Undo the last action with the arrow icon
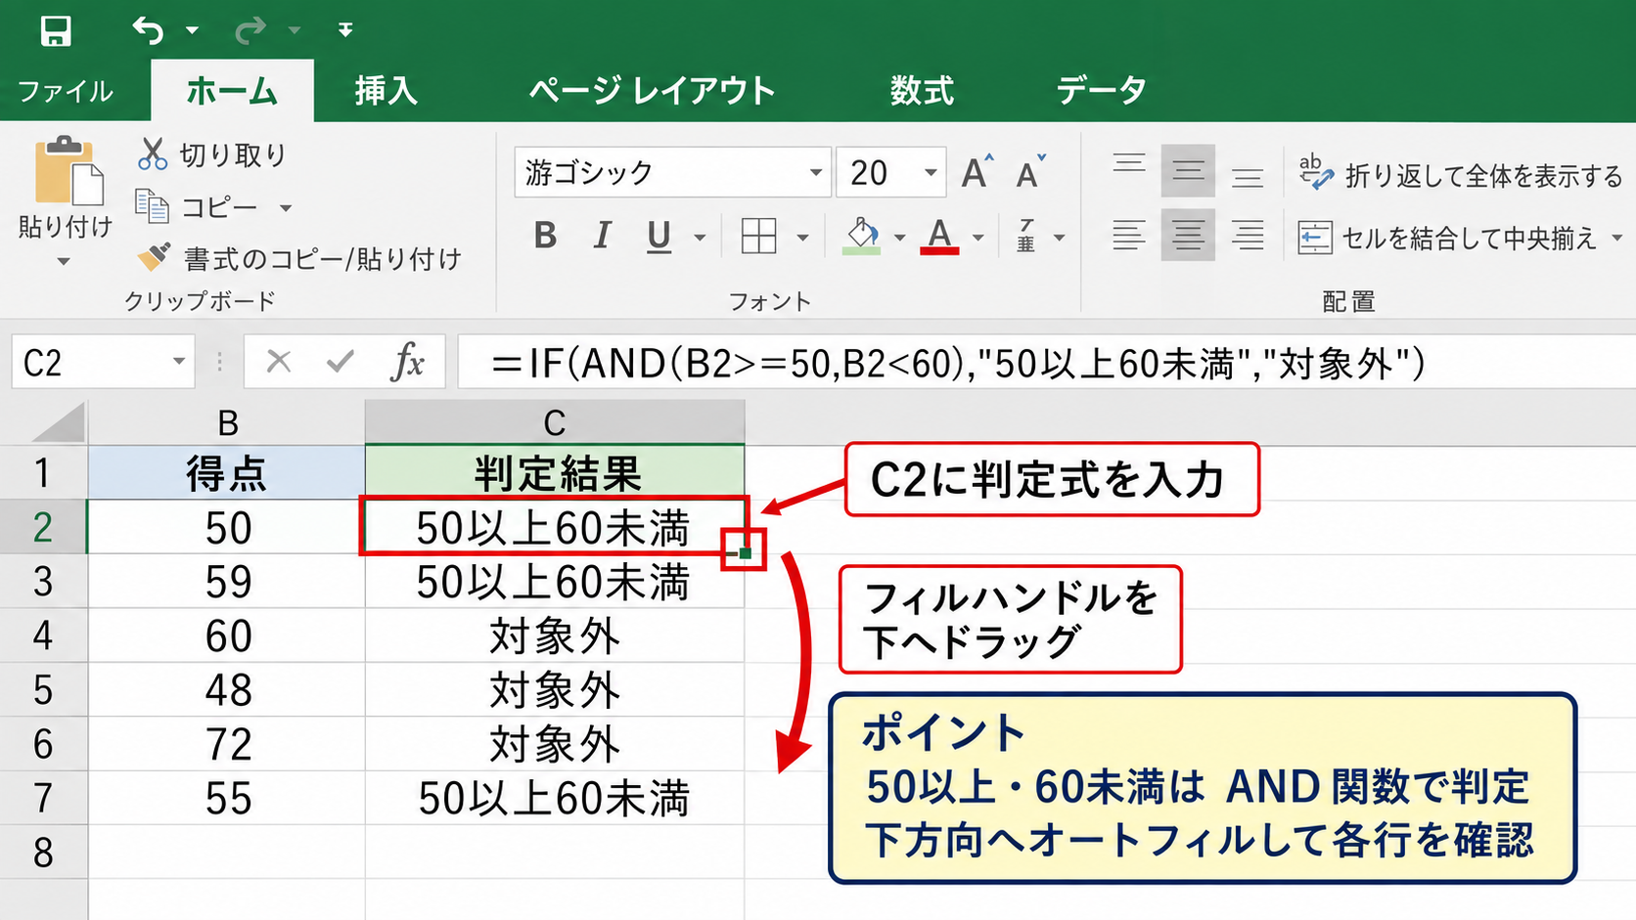This screenshot has width=1636, height=920. [148, 30]
